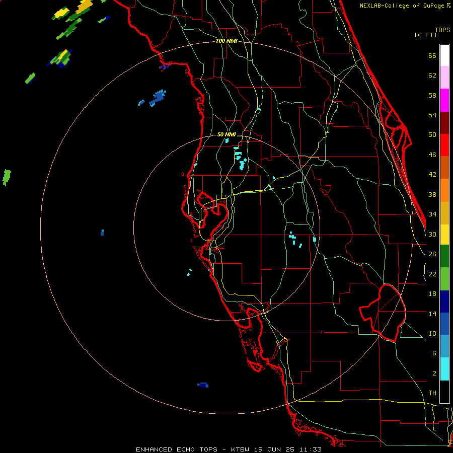Click the legend value 30
The width and height of the screenshot is (453, 453).
point(432,234)
